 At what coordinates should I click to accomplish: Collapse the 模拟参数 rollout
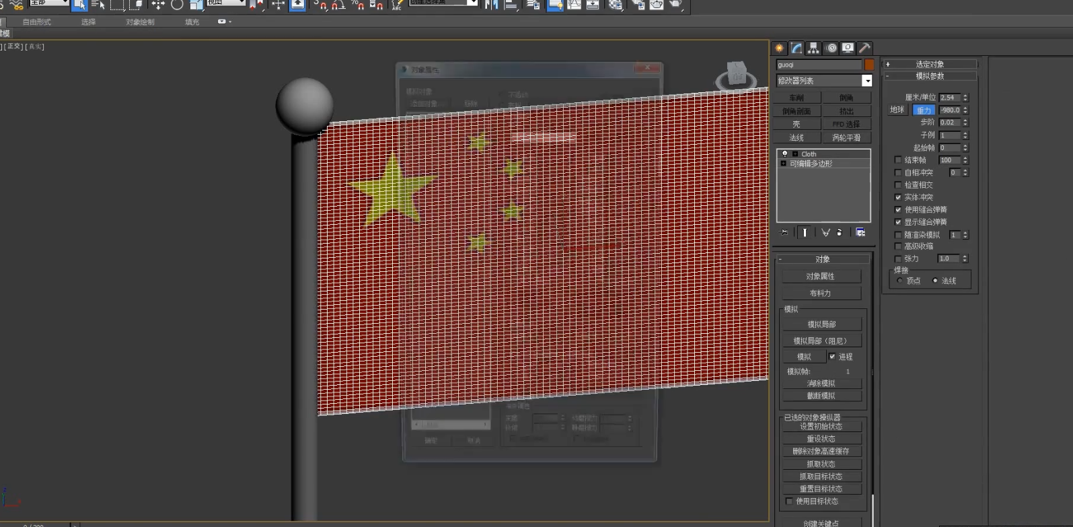click(930, 76)
